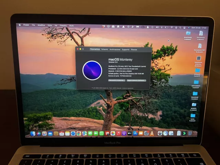Click the Wi-Fi status icon in menu bar
220x165 pixels.
click(172, 27)
